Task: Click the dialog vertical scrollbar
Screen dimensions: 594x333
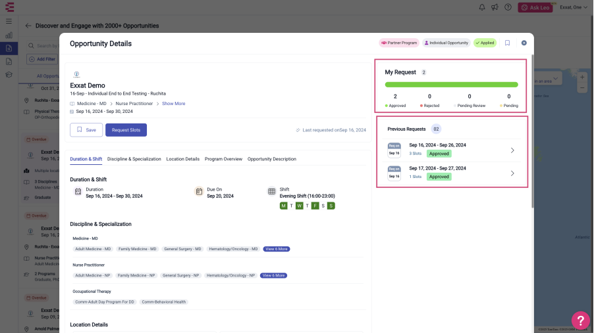Action: tap(532, 131)
